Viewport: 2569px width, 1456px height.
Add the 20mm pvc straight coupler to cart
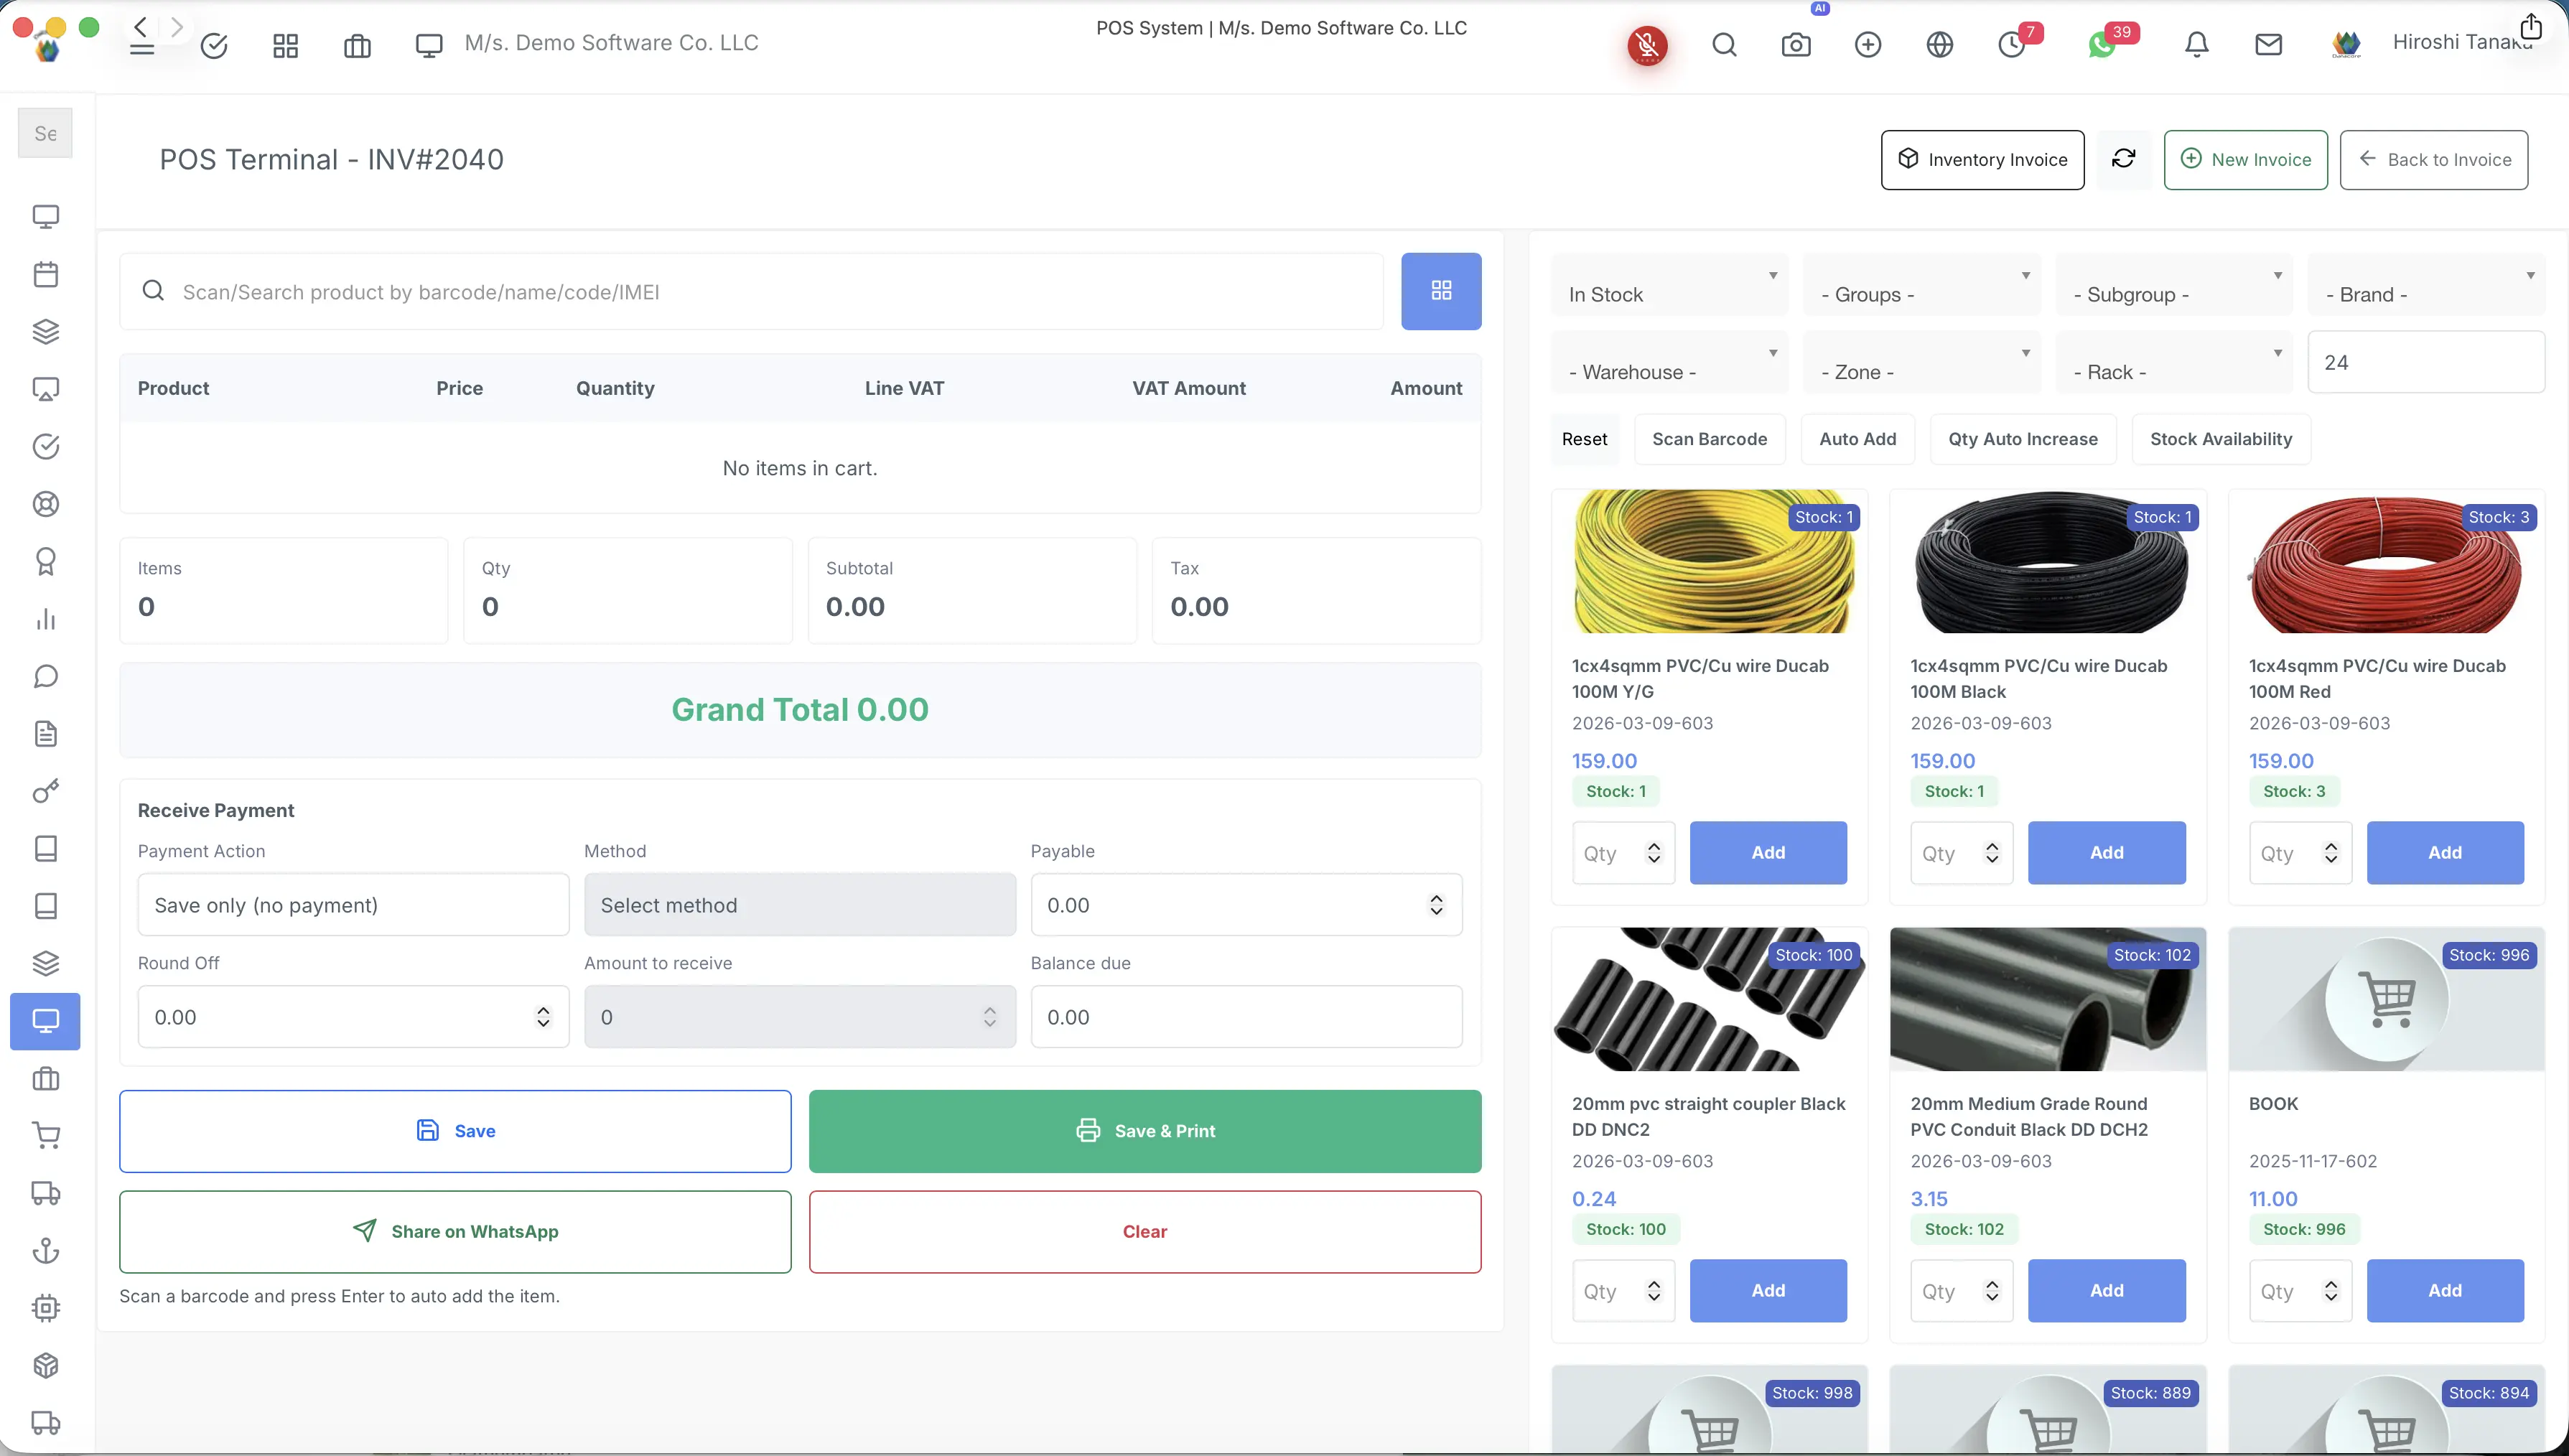[x=1768, y=1291]
